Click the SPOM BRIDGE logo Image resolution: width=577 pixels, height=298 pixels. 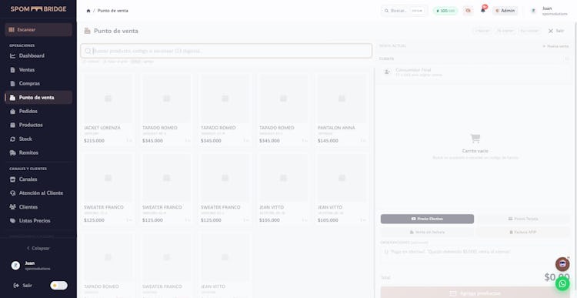click(38, 8)
